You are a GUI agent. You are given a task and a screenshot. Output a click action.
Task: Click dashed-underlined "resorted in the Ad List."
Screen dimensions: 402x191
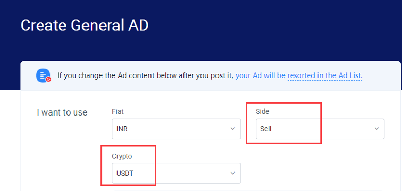(x=325, y=75)
